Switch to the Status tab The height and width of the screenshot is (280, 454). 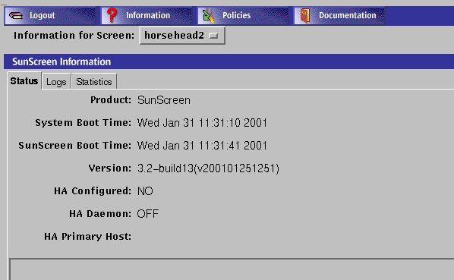[24, 81]
